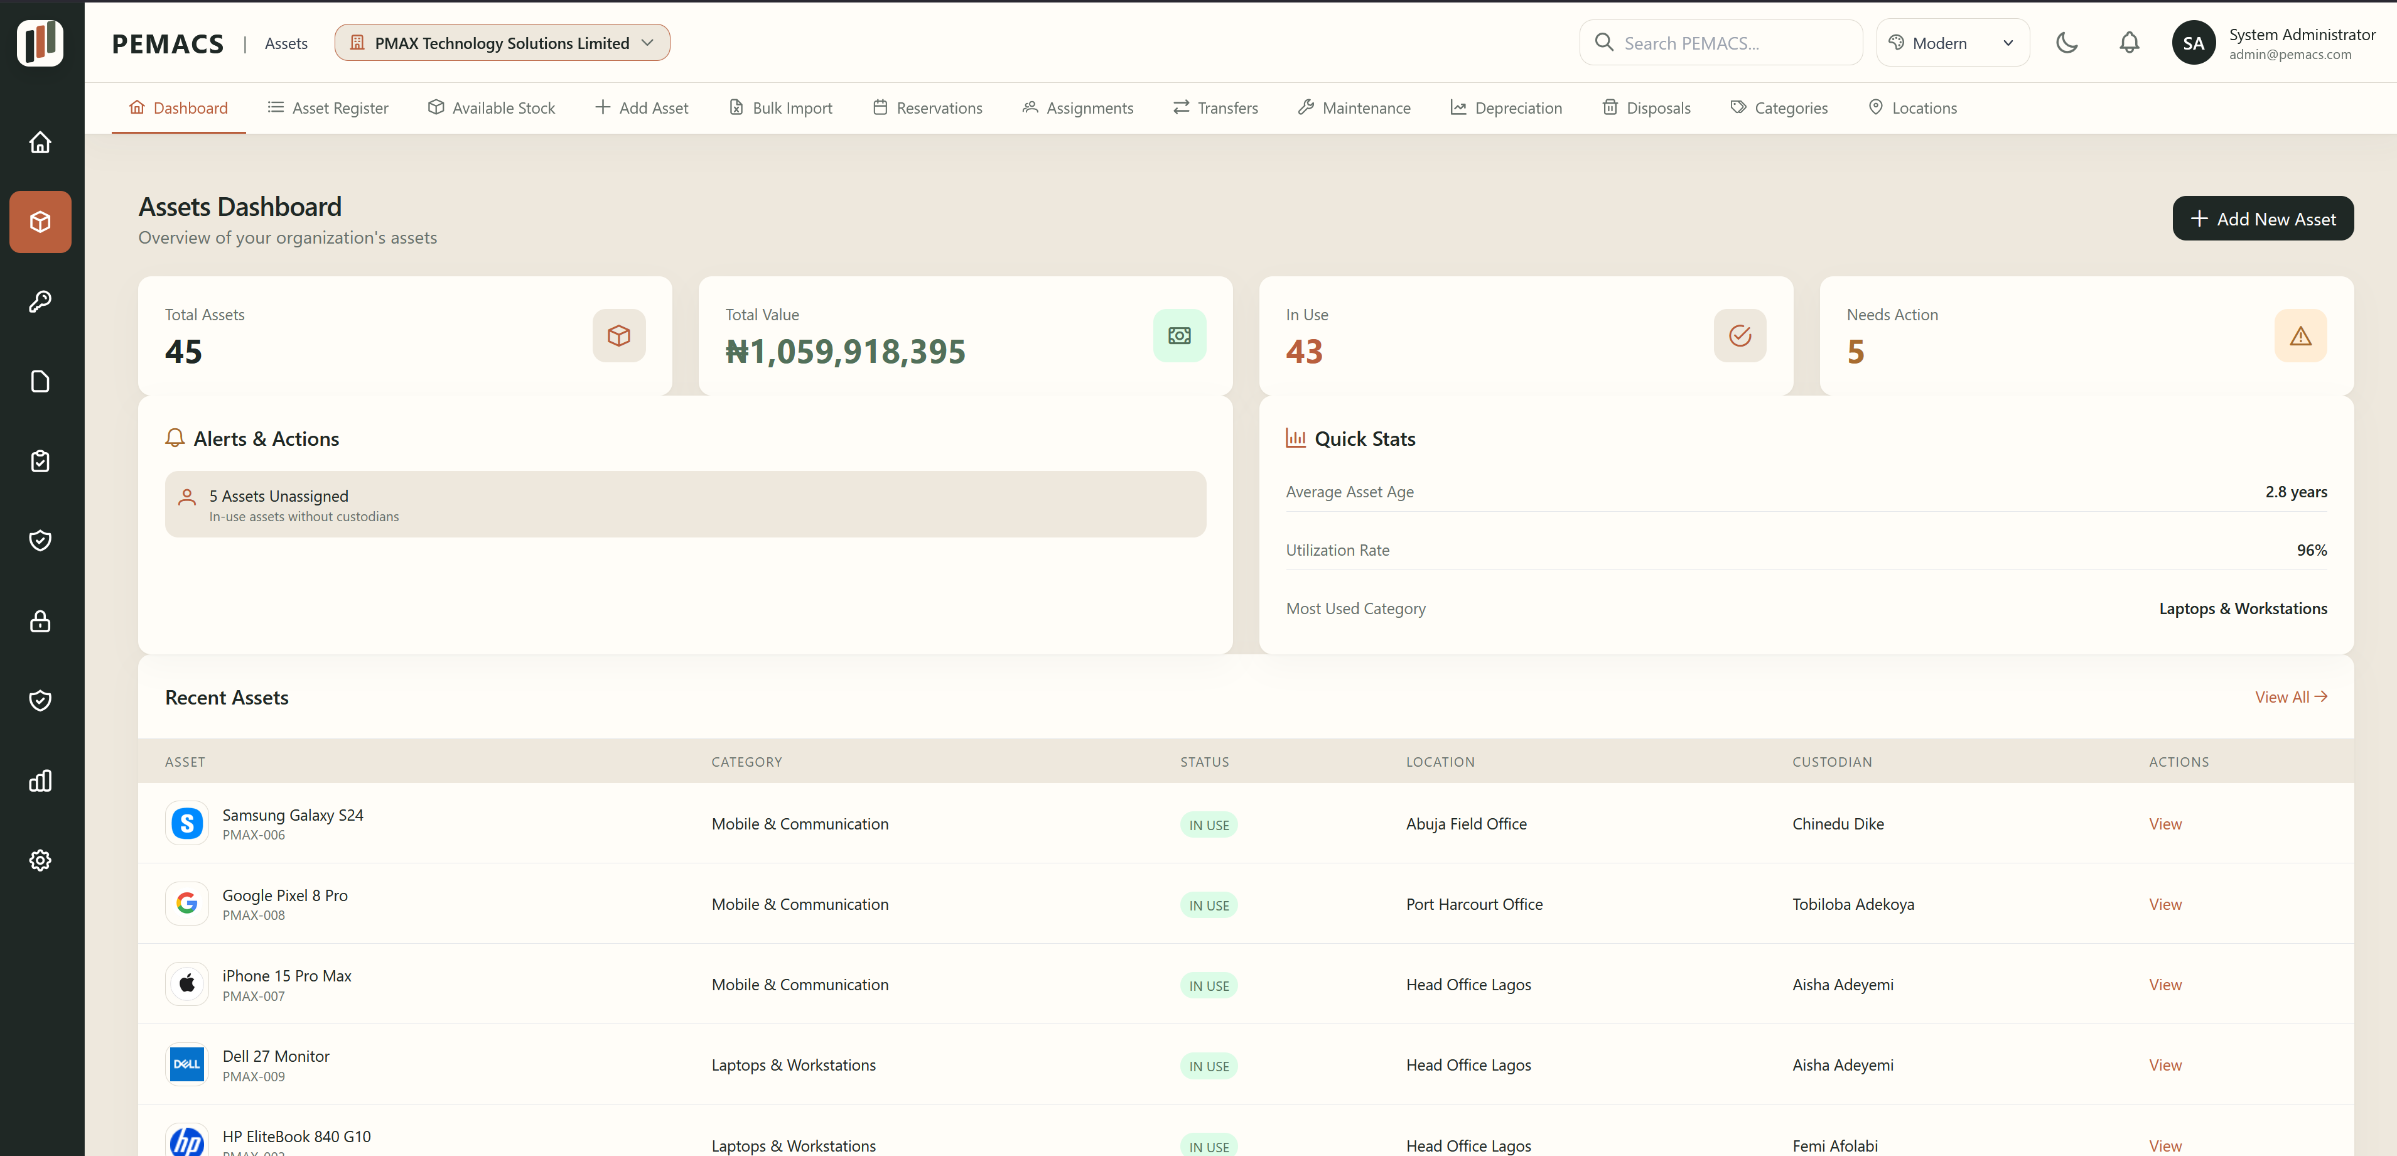Click the In Use checkmark icon
Viewport: 2397px width, 1156px height.
(x=1740, y=335)
